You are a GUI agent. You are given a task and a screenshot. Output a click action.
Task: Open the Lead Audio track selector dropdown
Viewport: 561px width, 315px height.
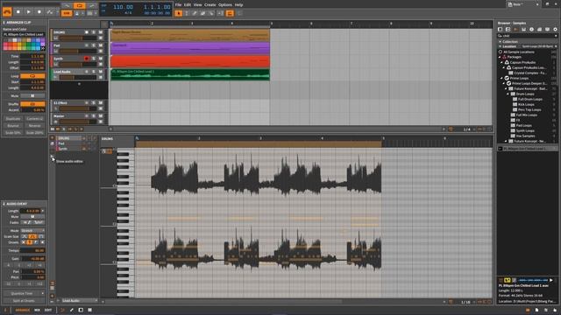[80, 301]
